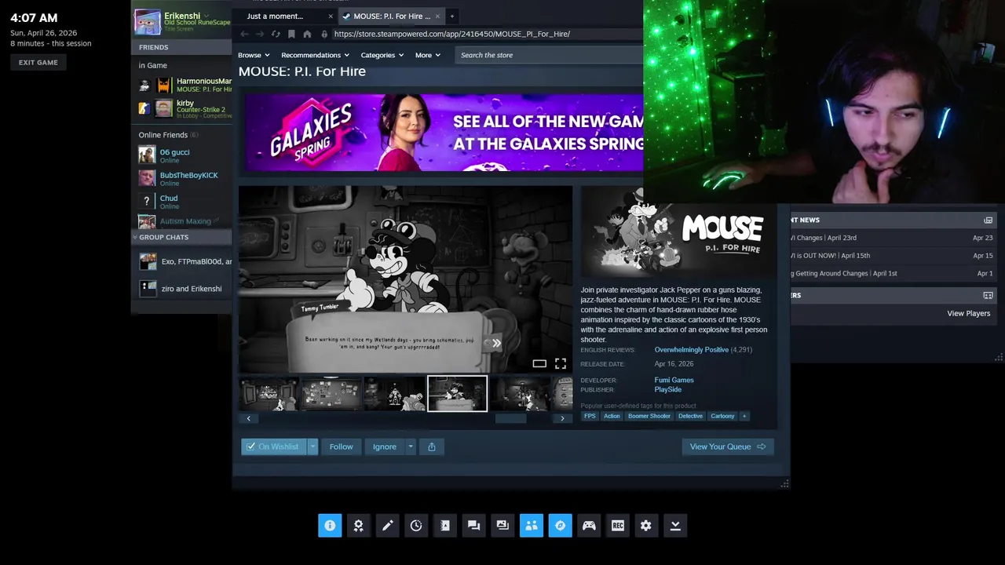This screenshot has height=565, width=1005.
Task: Select the highlighted Tammy Tumbler thumbnail
Action: pyautogui.click(x=457, y=393)
